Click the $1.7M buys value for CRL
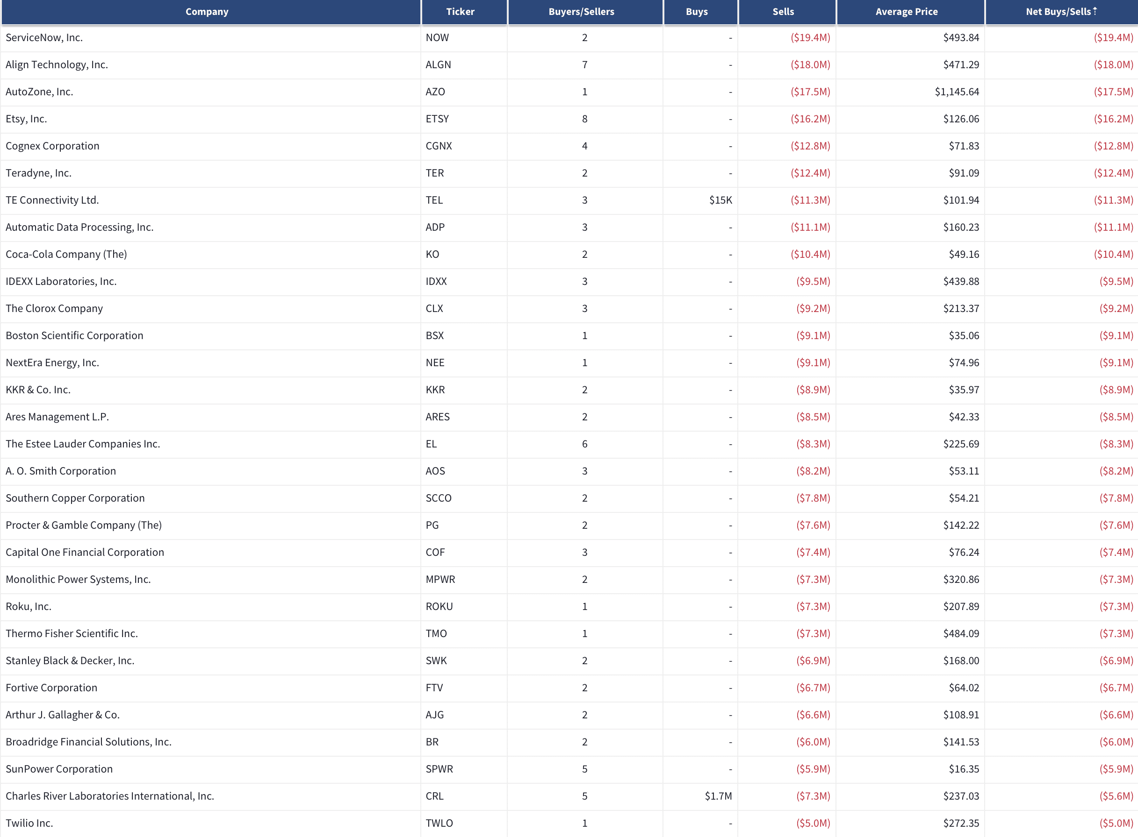The width and height of the screenshot is (1138, 837). coord(718,796)
